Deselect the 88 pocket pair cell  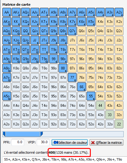pos(63,68)
